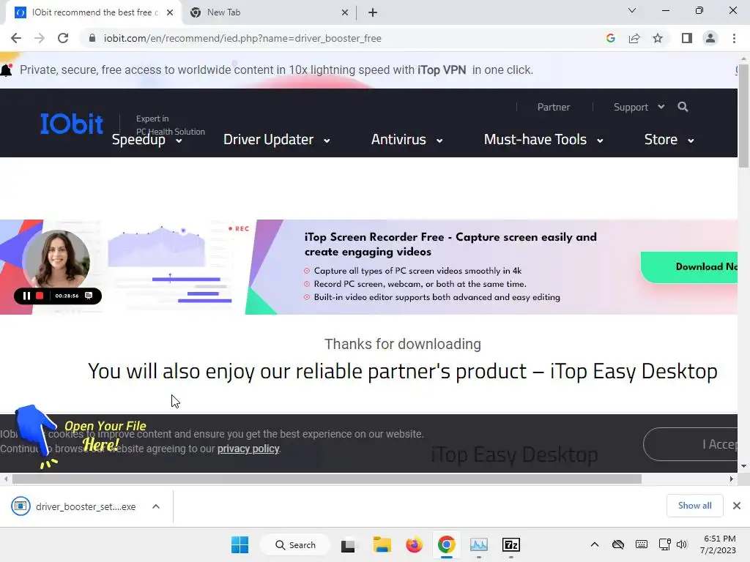Expand the Must-have Tools menu
750x562 pixels.
point(543,140)
